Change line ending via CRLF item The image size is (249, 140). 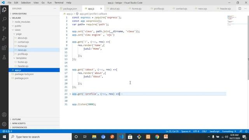pos(204,131)
